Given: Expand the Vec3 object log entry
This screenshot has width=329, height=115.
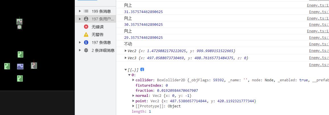Looking at the screenshot, I should (x=126, y=58).
